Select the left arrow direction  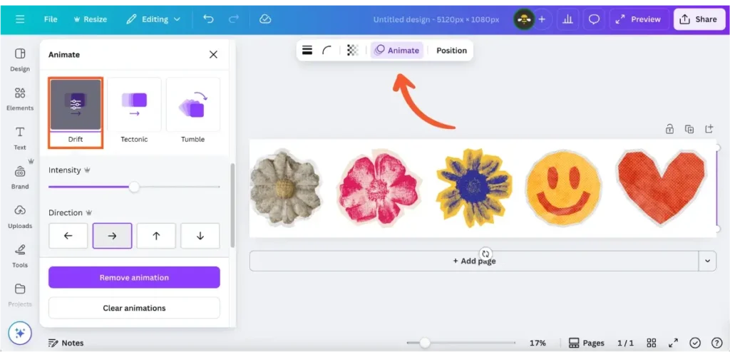click(68, 236)
